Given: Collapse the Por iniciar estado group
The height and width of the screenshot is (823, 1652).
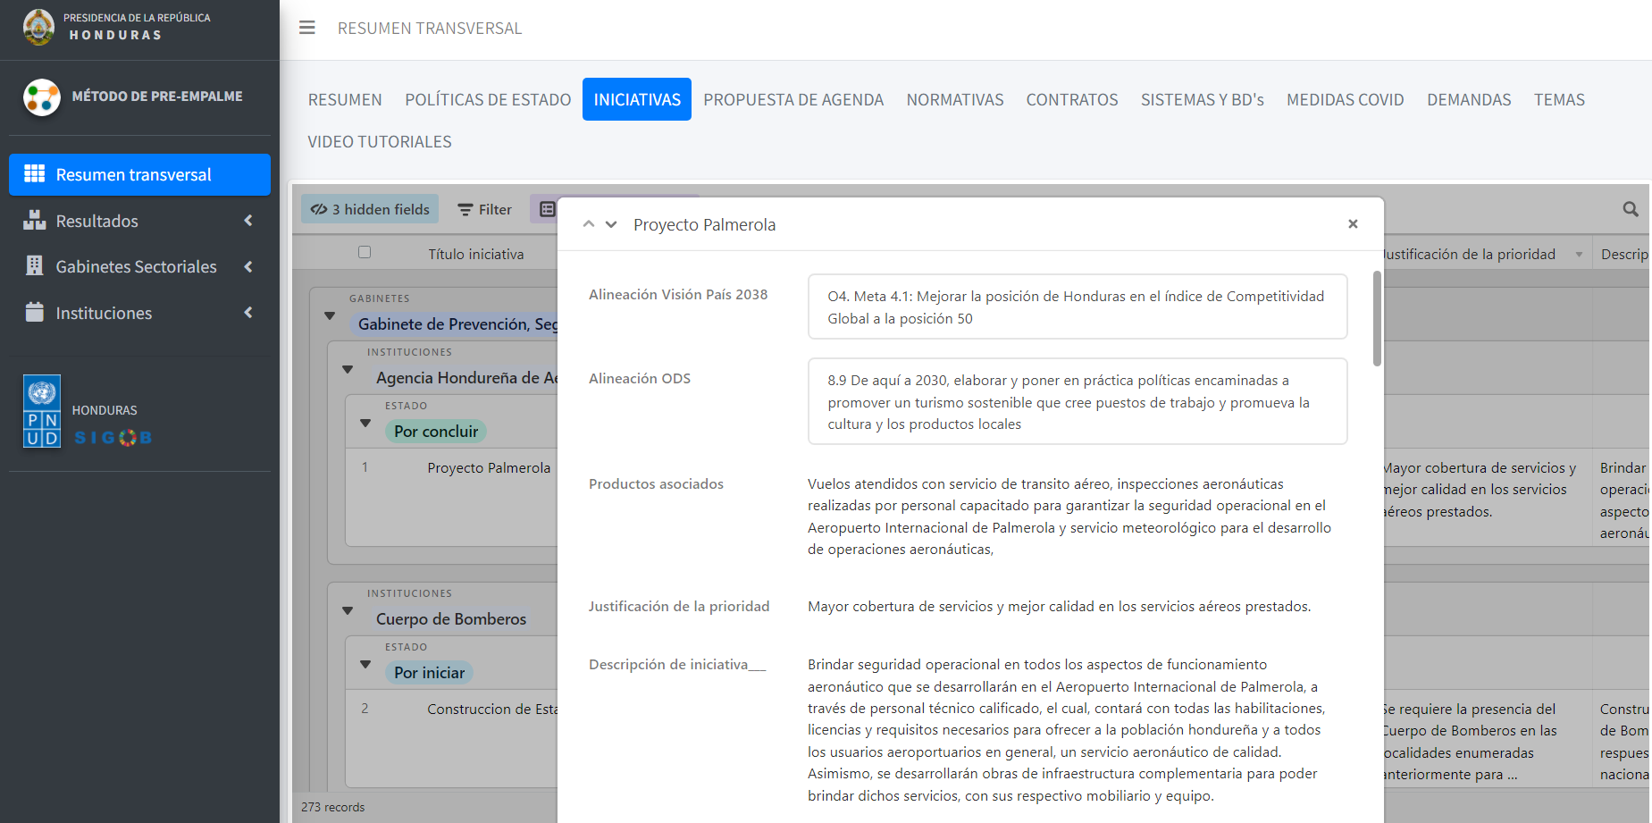Looking at the screenshot, I should click(365, 664).
